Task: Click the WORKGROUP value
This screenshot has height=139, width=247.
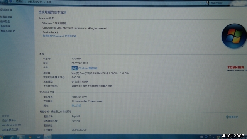Action: pyautogui.click(x=79, y=130)
